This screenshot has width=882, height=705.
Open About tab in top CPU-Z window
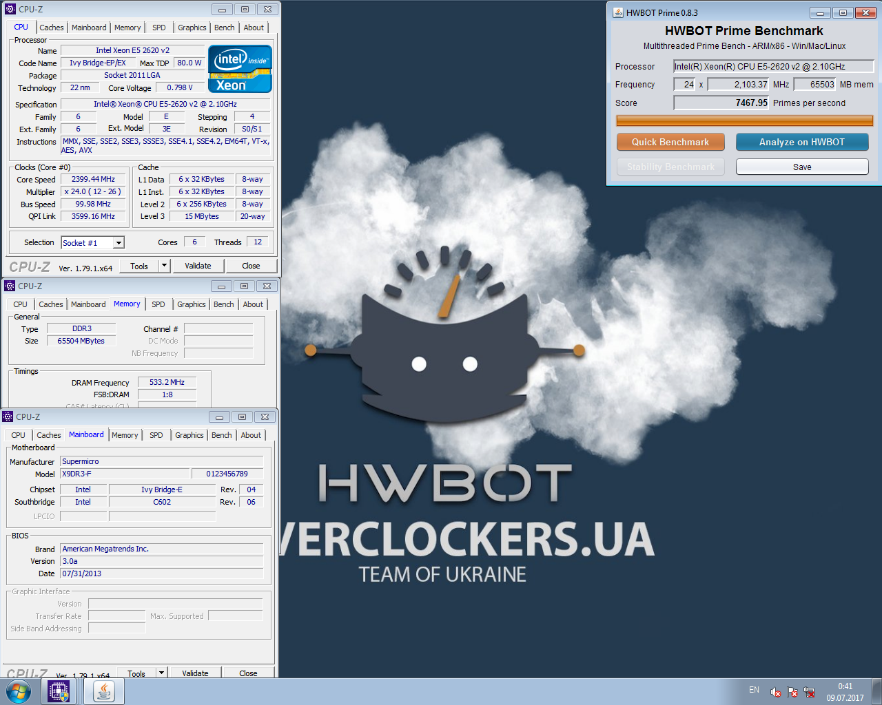tap(254, 28)
